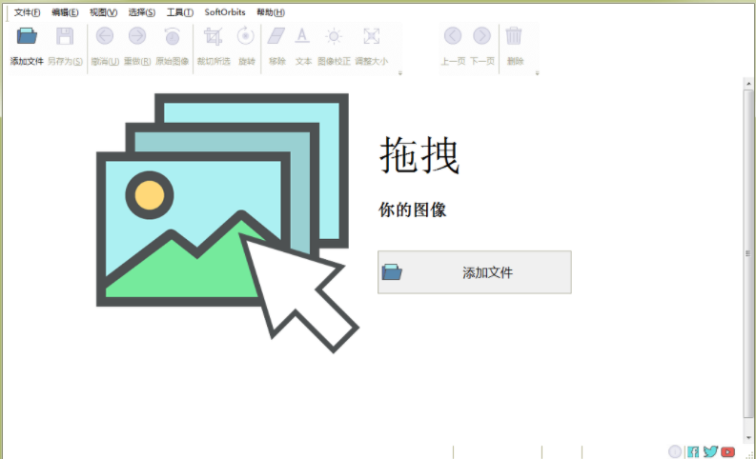
Task: Click the stacked images drag-and-drop illustration
Action: [228, 223]
